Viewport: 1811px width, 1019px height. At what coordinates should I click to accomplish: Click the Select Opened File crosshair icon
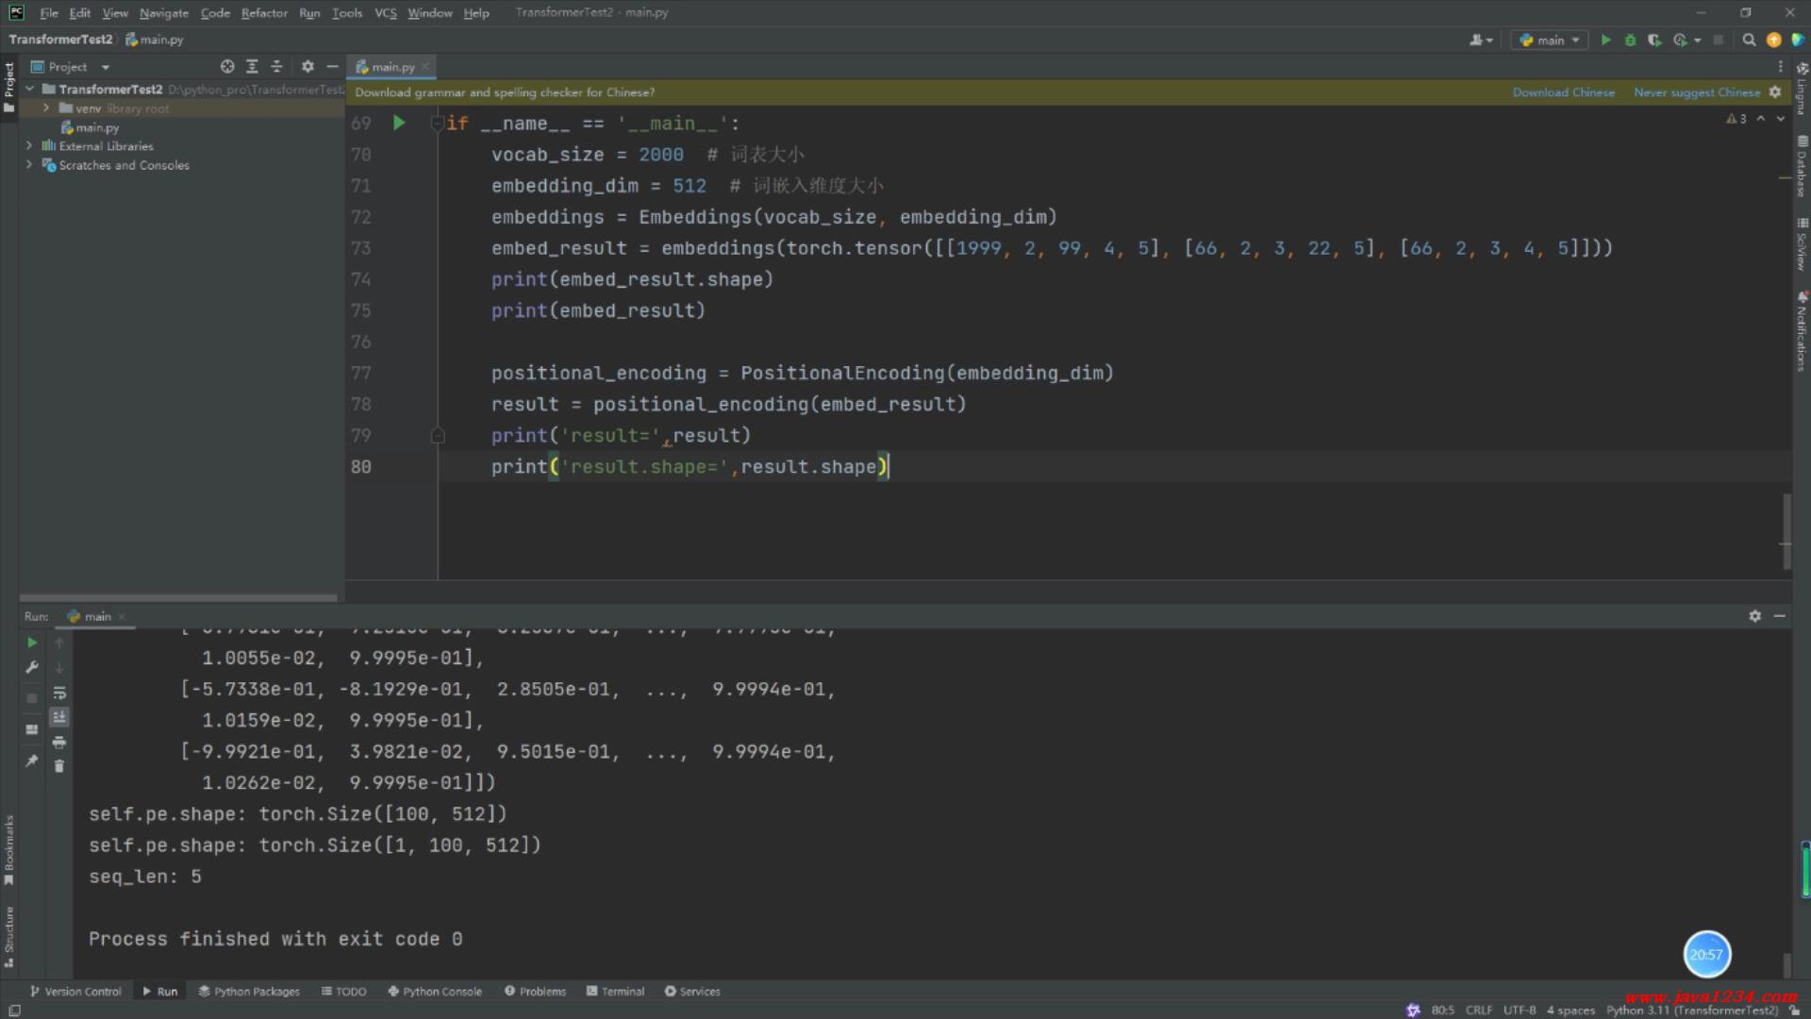(227, 67)
